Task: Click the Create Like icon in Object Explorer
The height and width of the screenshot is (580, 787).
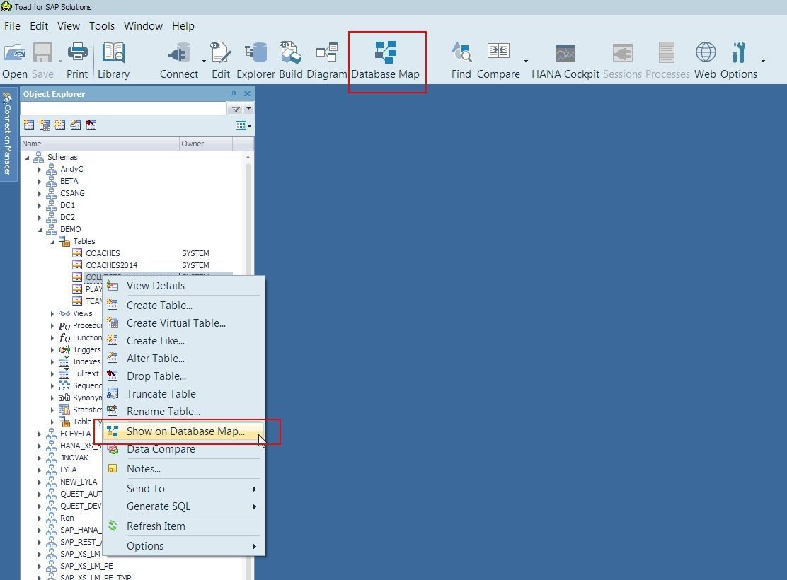Action: pos(59,125)
